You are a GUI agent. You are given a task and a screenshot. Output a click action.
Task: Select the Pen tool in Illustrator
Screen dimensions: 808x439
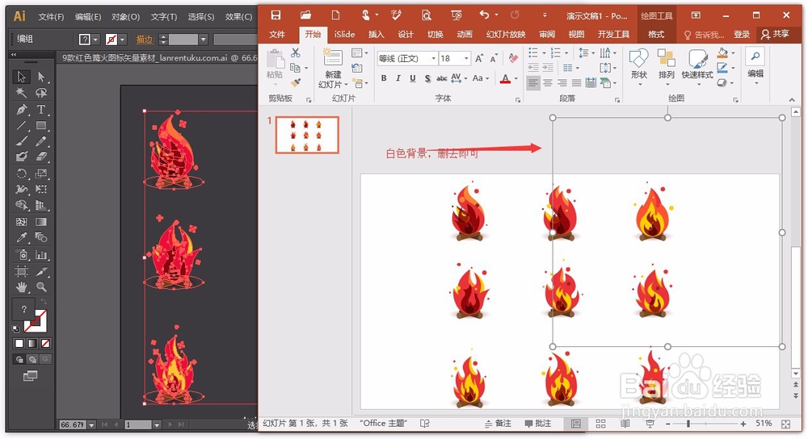(x=22, y=109)
